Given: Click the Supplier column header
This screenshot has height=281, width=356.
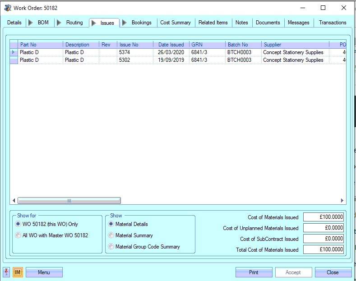Looking at the screenshot, I should 273,45.
